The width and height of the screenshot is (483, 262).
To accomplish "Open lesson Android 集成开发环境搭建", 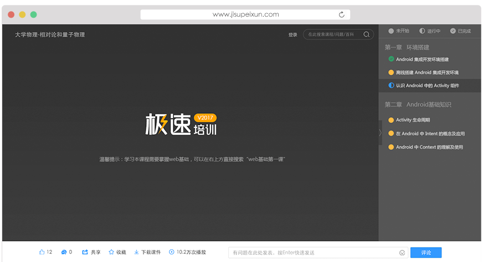I will tap(422, 59).
